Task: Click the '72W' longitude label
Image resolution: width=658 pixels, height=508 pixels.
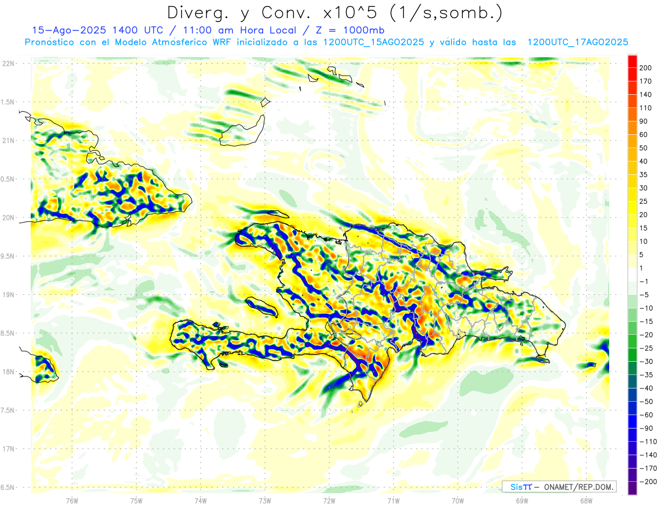Action: tap(329, 500)
